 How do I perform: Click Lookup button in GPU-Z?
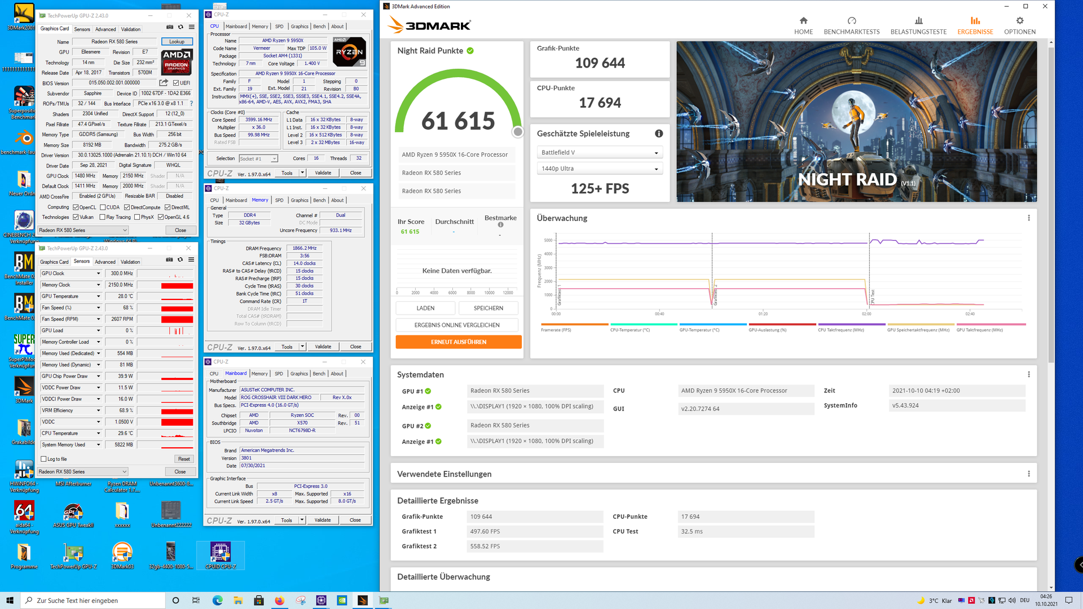click(x=177, y=42)
